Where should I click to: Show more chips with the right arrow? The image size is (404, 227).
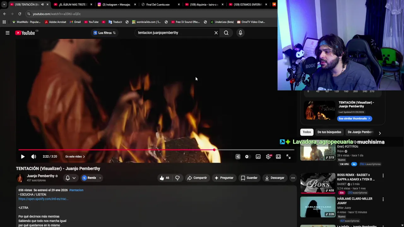[380, 133]
